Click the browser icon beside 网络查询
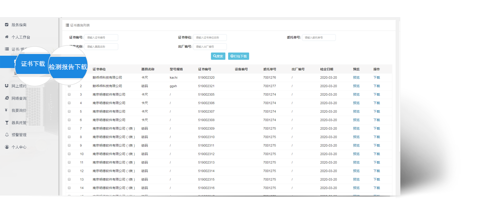The height and width of the screenshot is (213, 478). (x=7, y=98)
